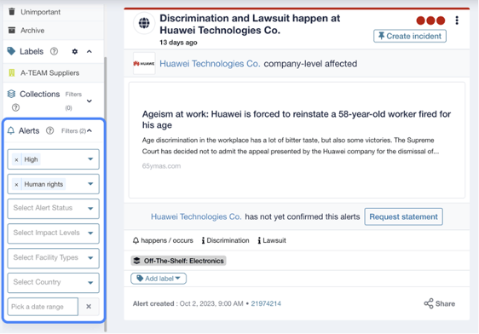Click the Labels settings gear icon
479x334 pixels.
pyautogui.click(x=74, y=52)
